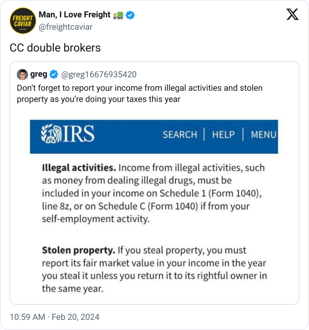Open SEARCH in the IRS header
The image size is (309, 330).
point(180,135)
